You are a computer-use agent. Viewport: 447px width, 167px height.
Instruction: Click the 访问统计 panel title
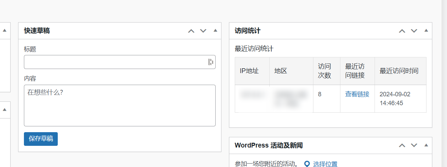(248, 31)
